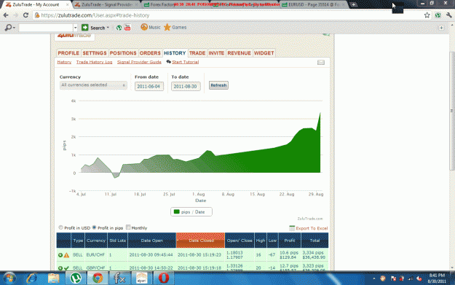455x285 pixels.
Task: Open POSITIONS tab
Action: coord(123,53)
